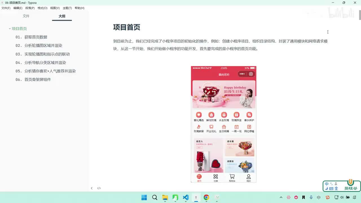This screenshot has height=203, width=361.
Task: Toggle the 中 input language indicator
Action: pyautogui.click(x=327, y=184)
